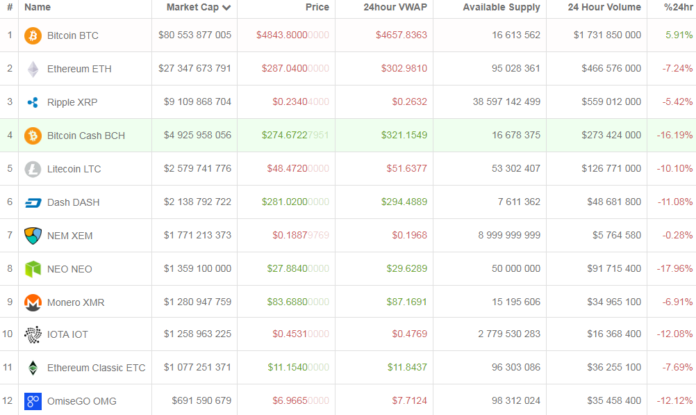Image resolution: width=696 pixels, height=415 pixels.
Task: Click the Litecoin LTC coin icon
Action: (x=33, y=169)
